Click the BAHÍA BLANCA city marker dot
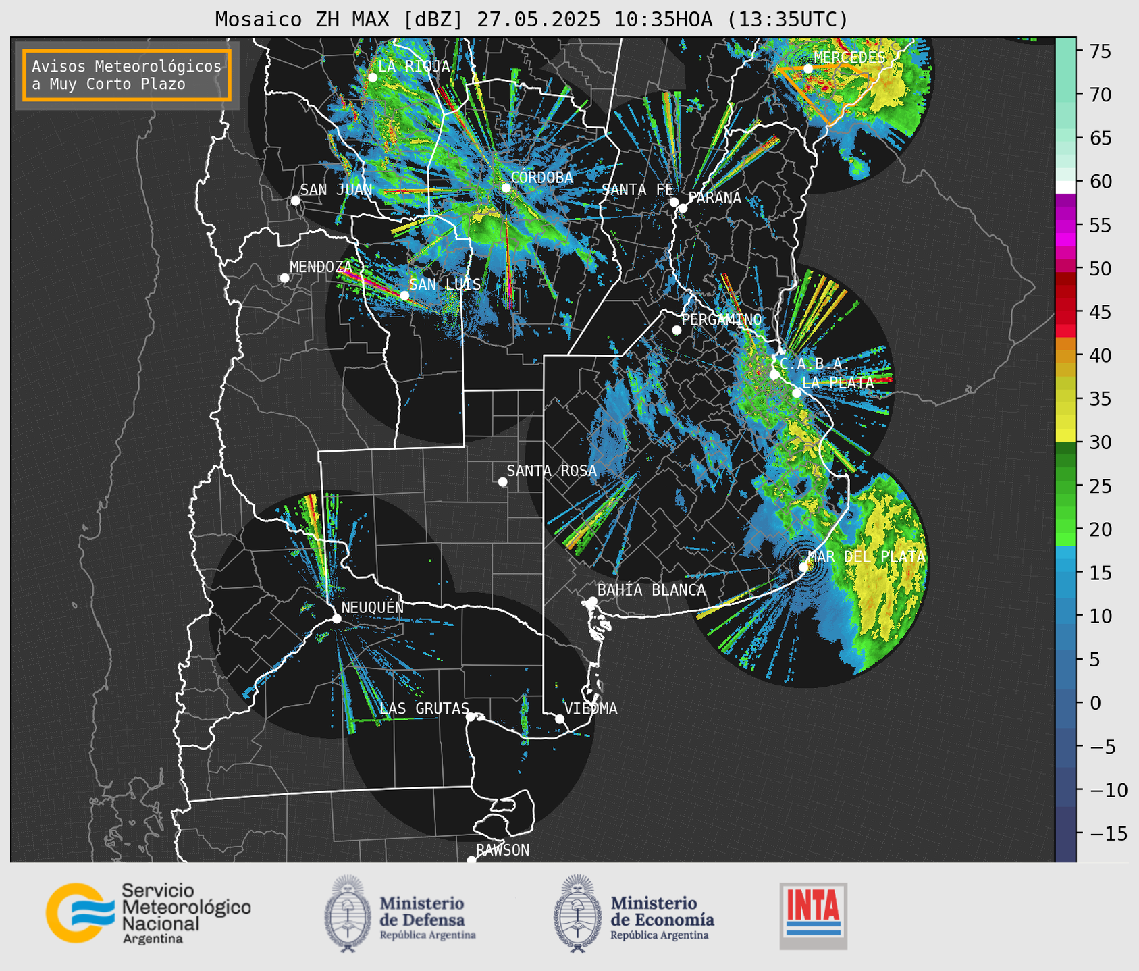 [592, 601]
